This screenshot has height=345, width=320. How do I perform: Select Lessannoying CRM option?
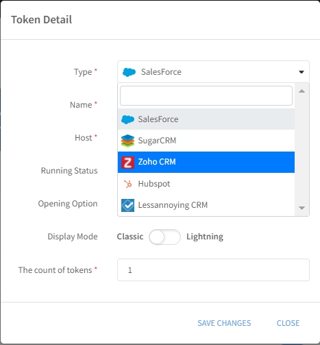(206, 205)
